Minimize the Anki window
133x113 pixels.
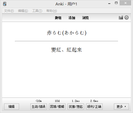(109, 3)
